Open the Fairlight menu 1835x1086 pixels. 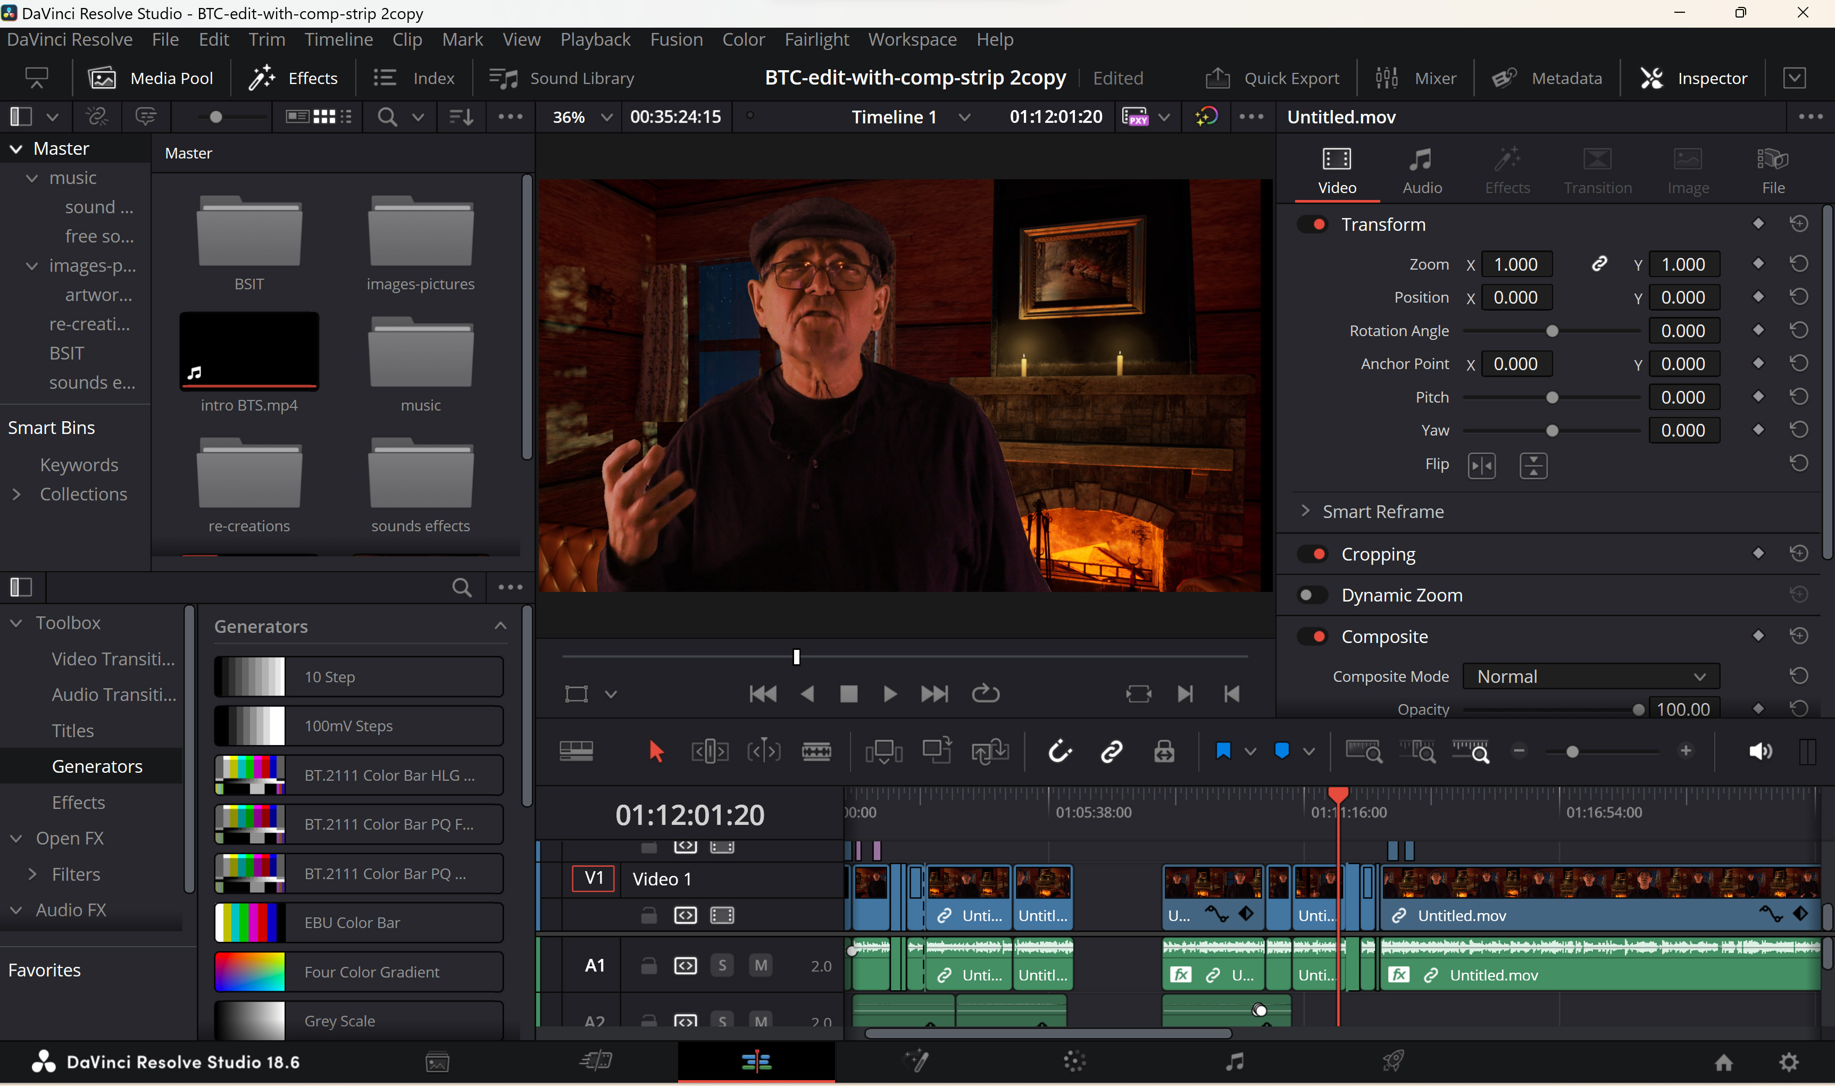click(x=816, y=39)
